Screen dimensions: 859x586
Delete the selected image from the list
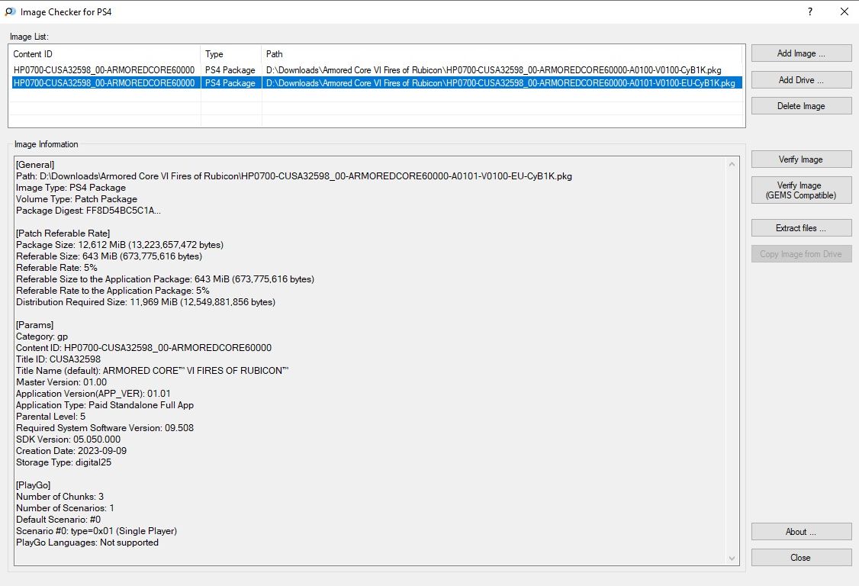(x=801, y=106)
